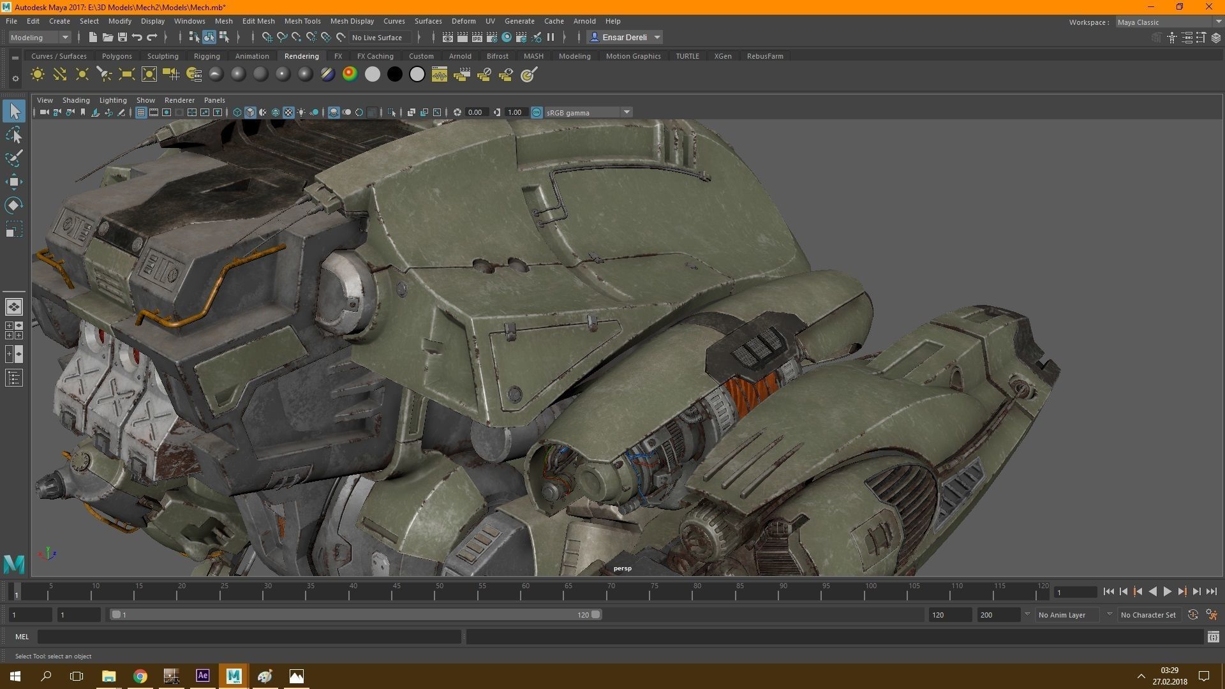The height and width of the screenshot is (689, 1225).
Task: Open the sRGB gamma view transform dropdown
Action: coord(588,113)
